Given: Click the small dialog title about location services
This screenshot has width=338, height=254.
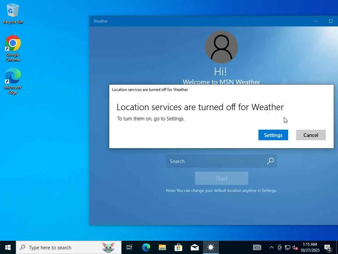Looking at the screenshot, I should (150, 90).
